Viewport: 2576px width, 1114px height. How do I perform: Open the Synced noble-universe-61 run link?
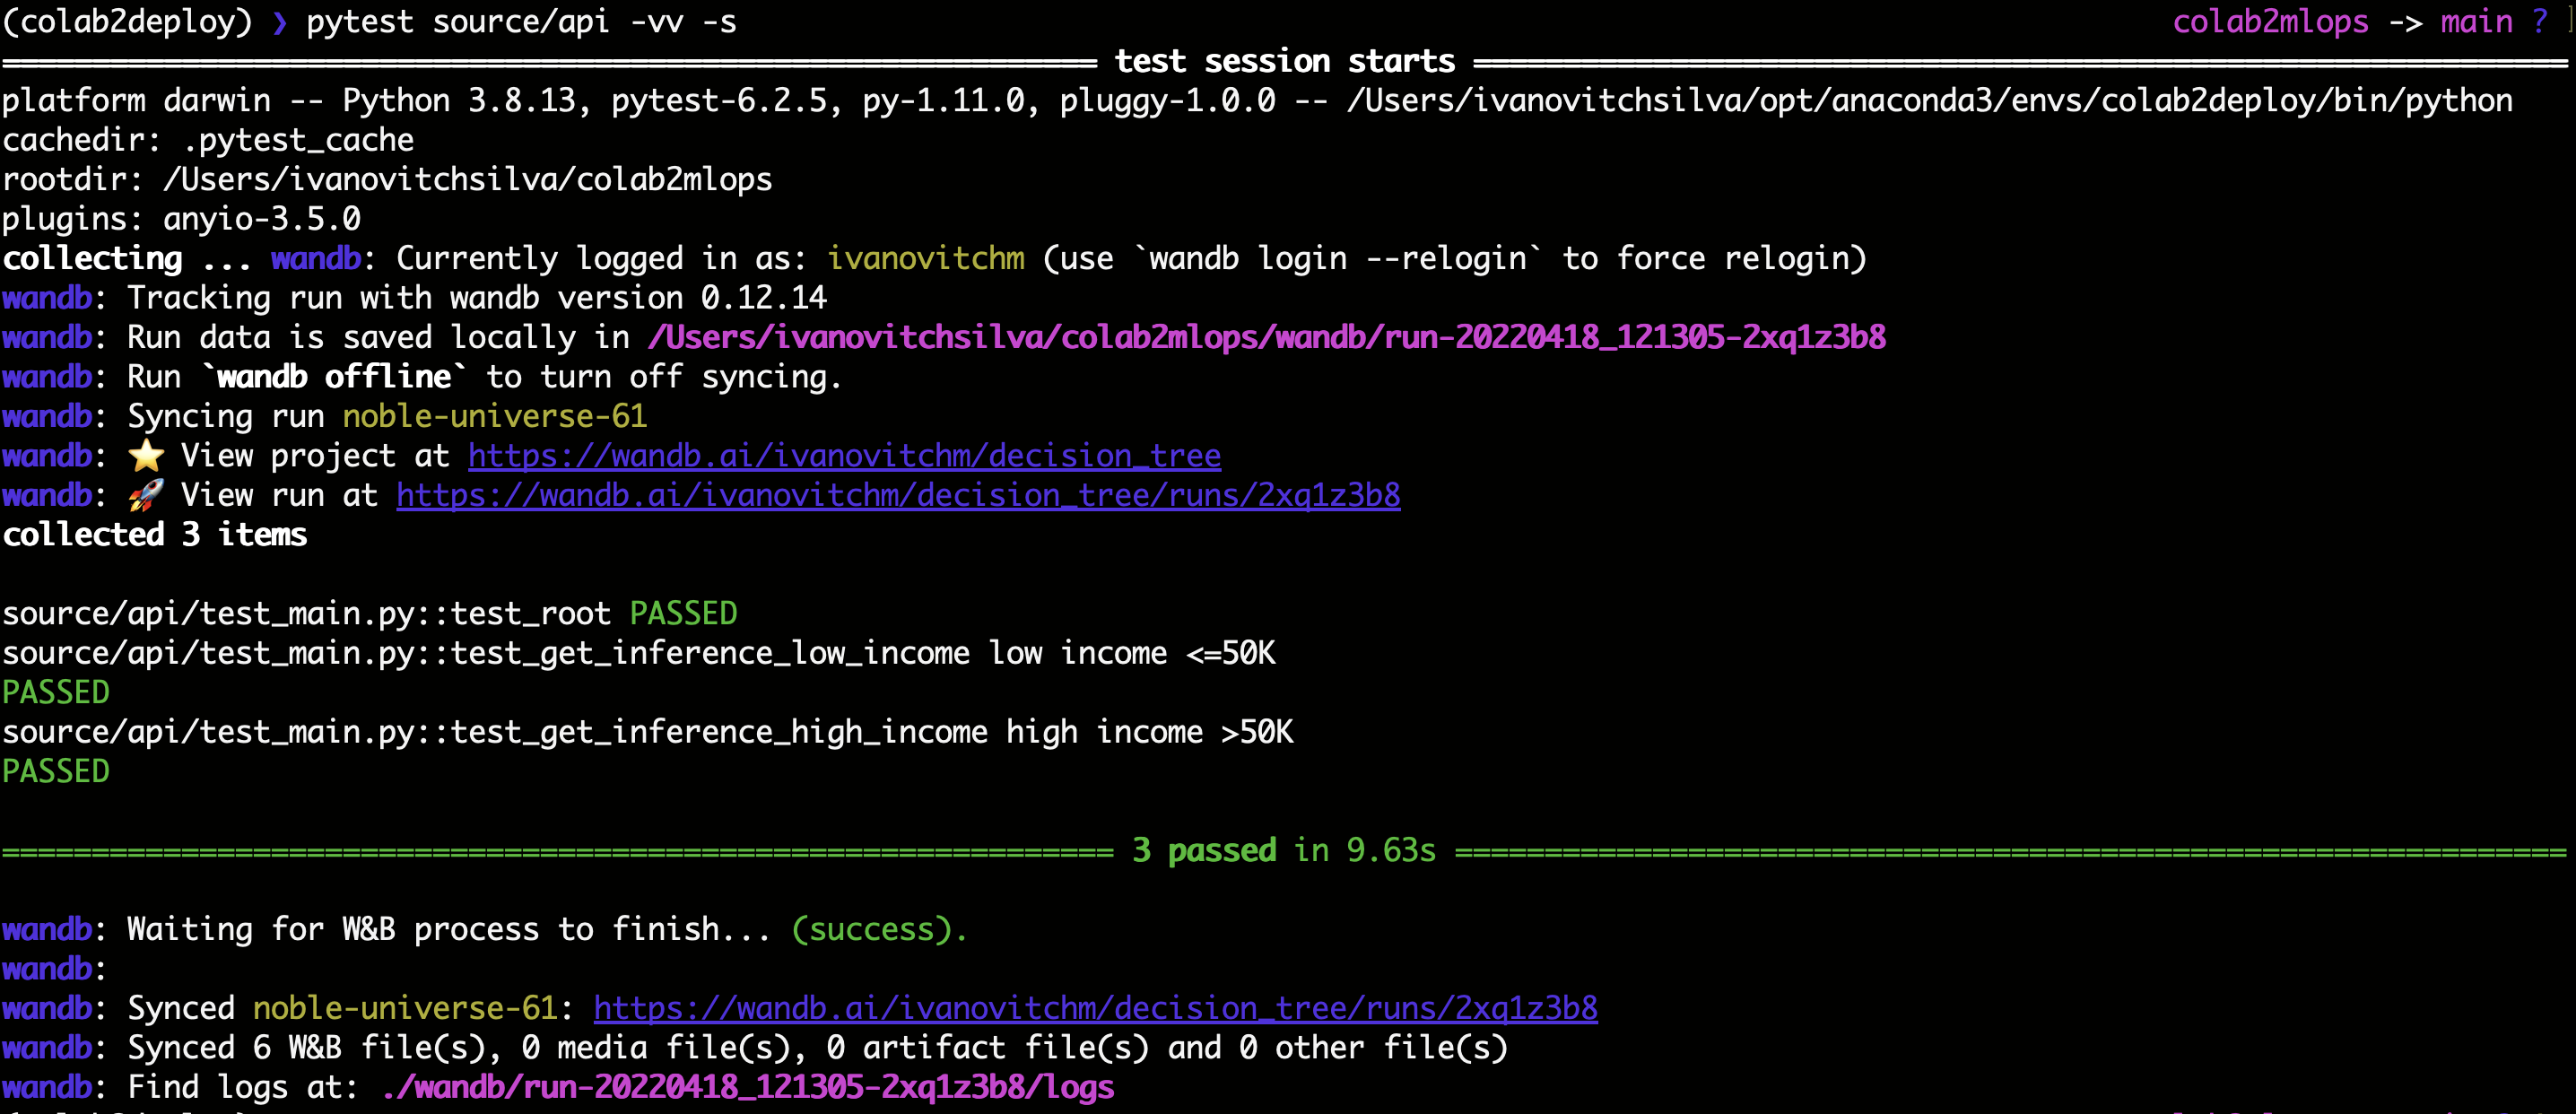(1095, 1008)
